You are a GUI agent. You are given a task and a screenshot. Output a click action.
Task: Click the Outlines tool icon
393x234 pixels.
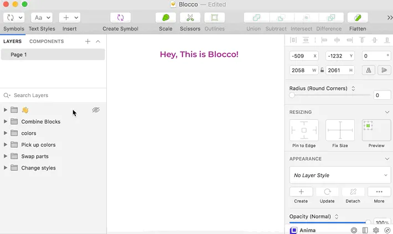click(214, 18)
